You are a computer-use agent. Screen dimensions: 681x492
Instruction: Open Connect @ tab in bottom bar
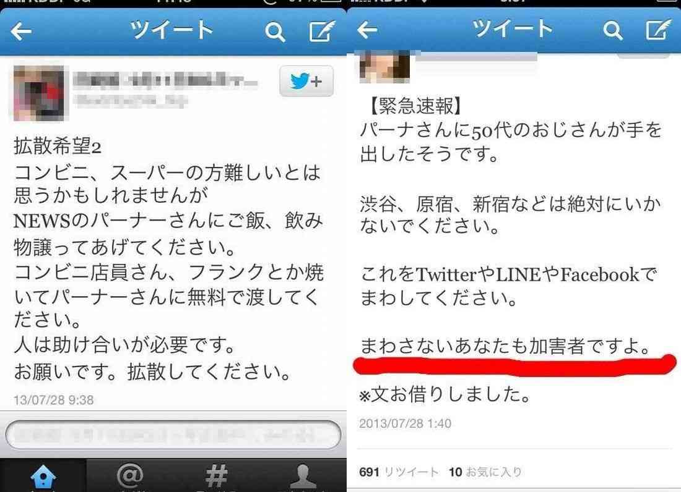point(130,476)
